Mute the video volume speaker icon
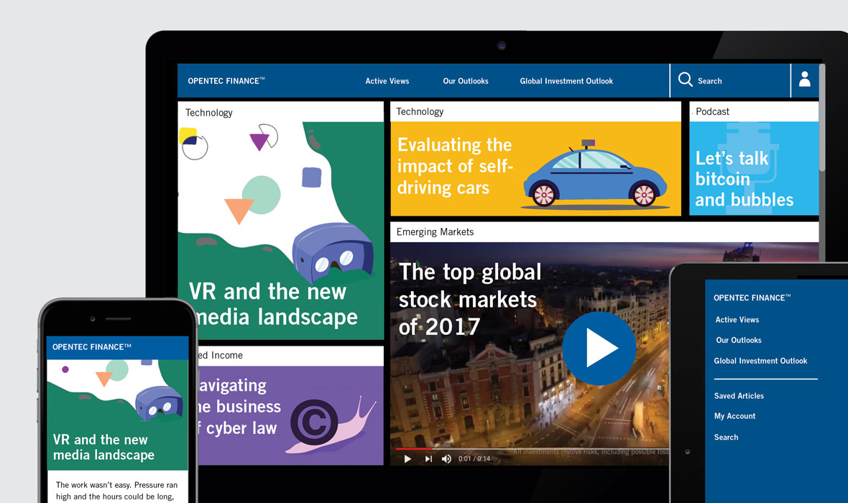 tap(446, 458)
